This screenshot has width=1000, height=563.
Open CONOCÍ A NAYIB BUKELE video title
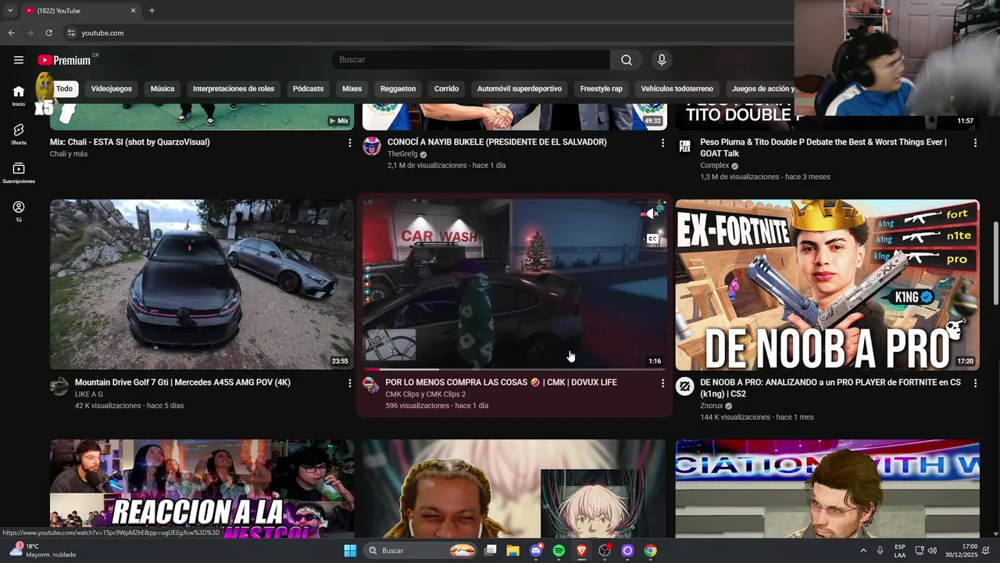tap(497, 142)
